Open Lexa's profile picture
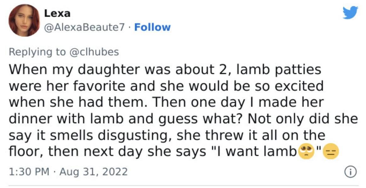The height and width of the screenshot is (188, 366). pyautogui.click(x=24, y=20)
